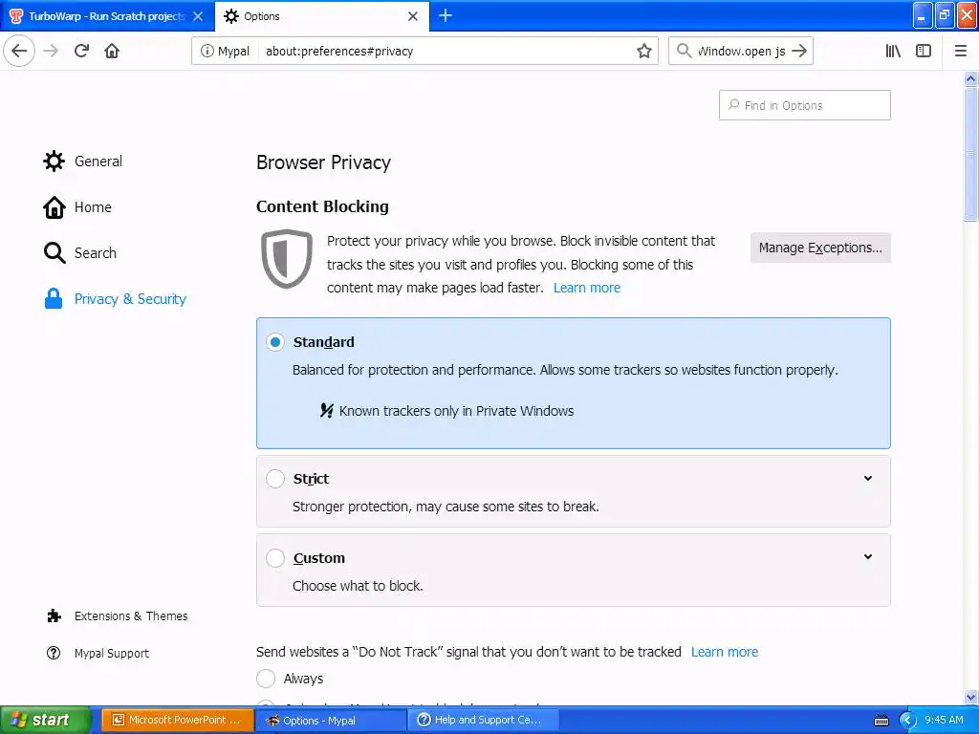The width and height of the screenshot is (979, 734).
Task: Toggle the sidebar view icon
Action: coord(924,51)
